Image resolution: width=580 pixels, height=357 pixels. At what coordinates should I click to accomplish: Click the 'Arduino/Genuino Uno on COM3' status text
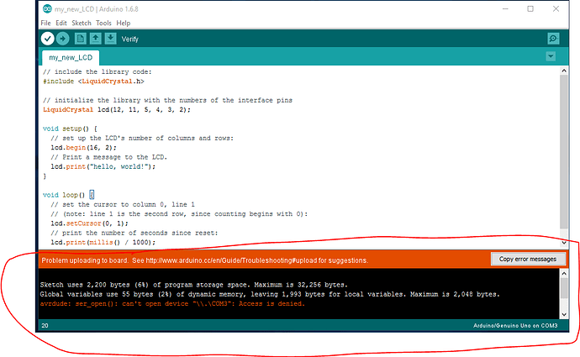[x=515, y=326]
